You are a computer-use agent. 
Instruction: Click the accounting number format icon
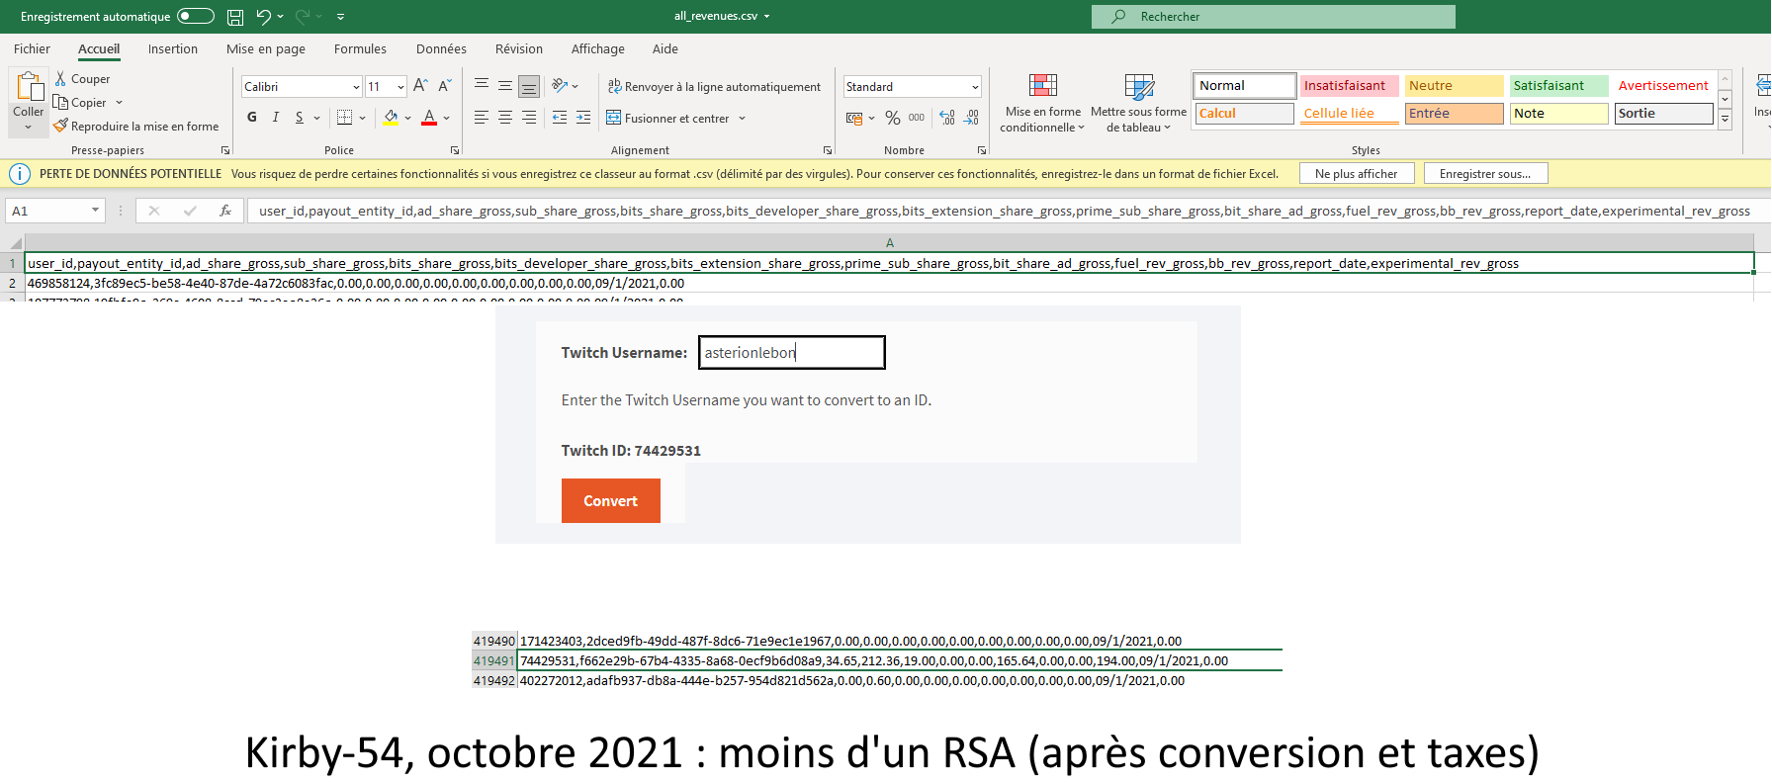tap(855, 118)
